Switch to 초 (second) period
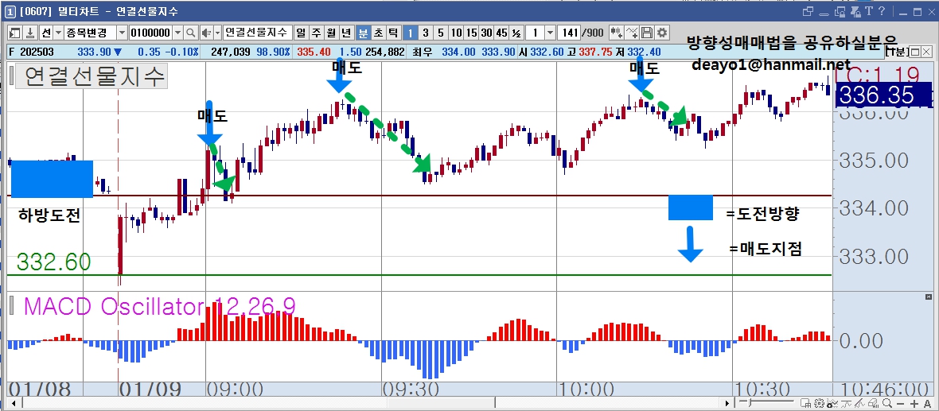 tap(378, 33)
